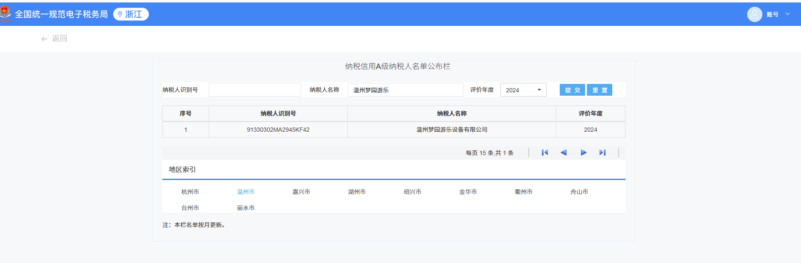Focus the 纳税人识别号 input field
Image resolution: width=801 pixels, height=263 pixels.
pos(254,90)
